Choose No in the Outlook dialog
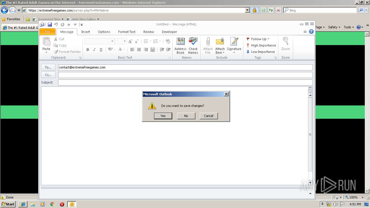This screenshot has width=370, height=208. [186, 116]
